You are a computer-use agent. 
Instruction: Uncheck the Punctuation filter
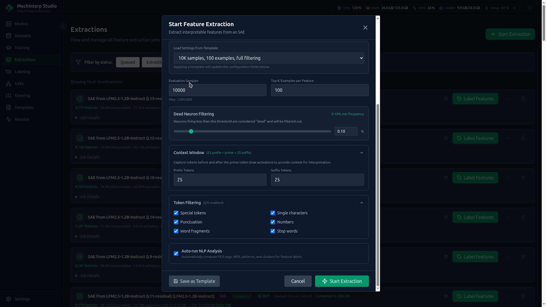click(176, 222)
